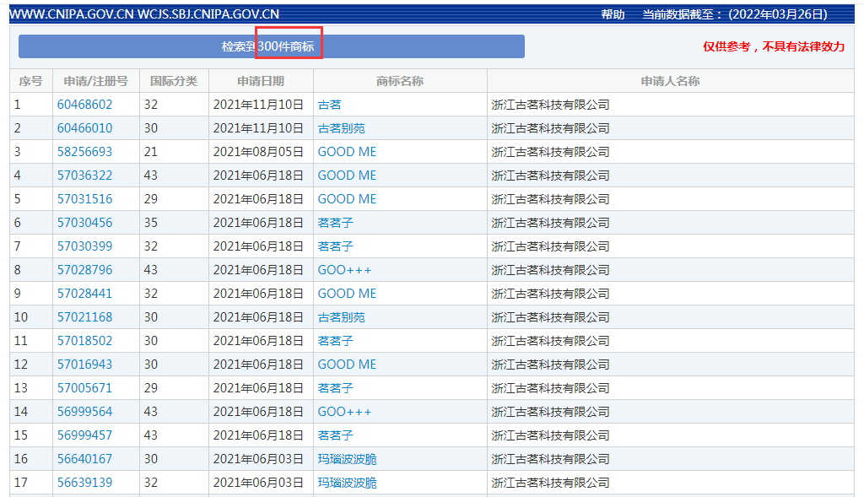
Task: Click 茗茗子 trademark in row 11
Action: click(336, 341)
